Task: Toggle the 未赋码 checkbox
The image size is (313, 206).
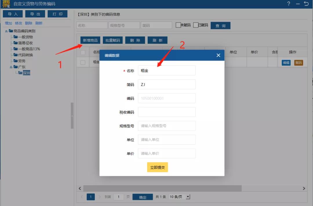Action: pos(178,25)
